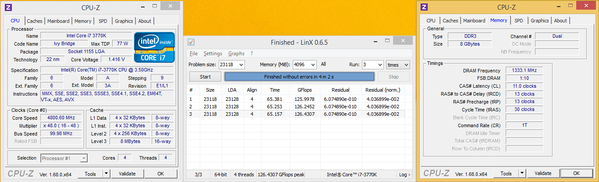This screenshot has width=599, height=182.
Task: Click the Core Speed value 4800.60 MHz
Action: 61,118
